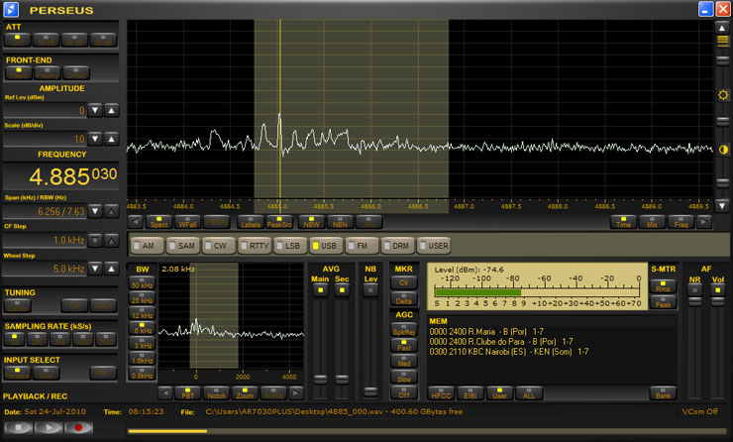The image size is (733, 442).
Task: Increase the Ref Lev value with up arrow
Action: (111, 110)
